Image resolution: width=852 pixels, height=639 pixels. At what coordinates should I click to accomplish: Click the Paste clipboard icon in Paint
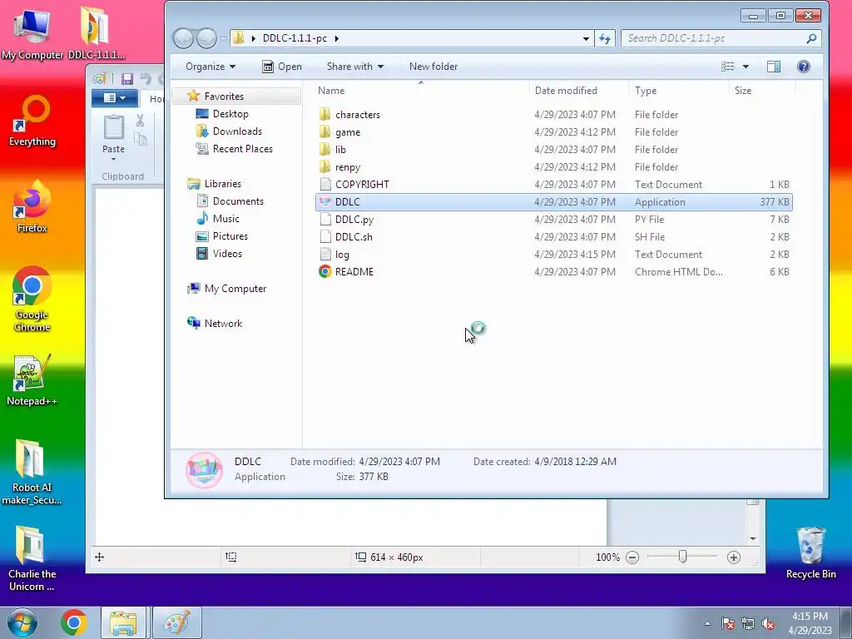(x=113, y=127)
